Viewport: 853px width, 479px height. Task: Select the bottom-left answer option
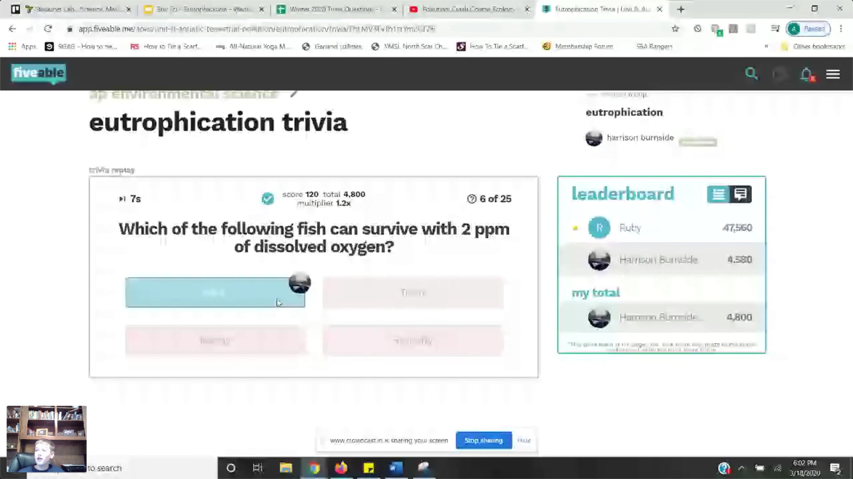(215, 341)
